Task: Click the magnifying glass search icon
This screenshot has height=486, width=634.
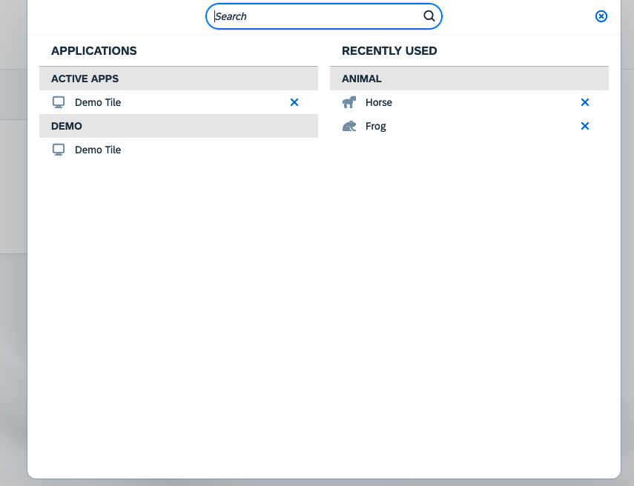Action: [x=429, y=16]
